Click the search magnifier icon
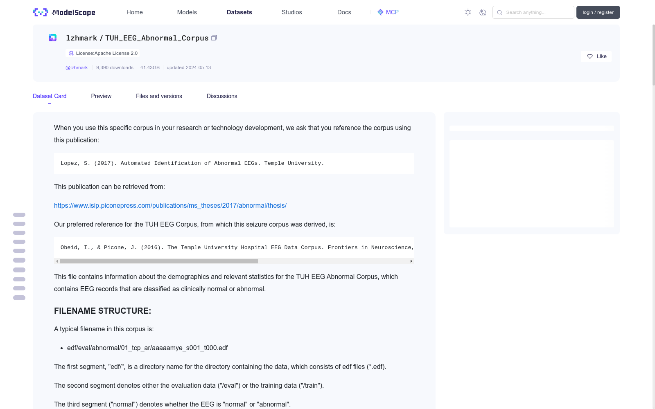655x409 pixels. pos(499,12)
